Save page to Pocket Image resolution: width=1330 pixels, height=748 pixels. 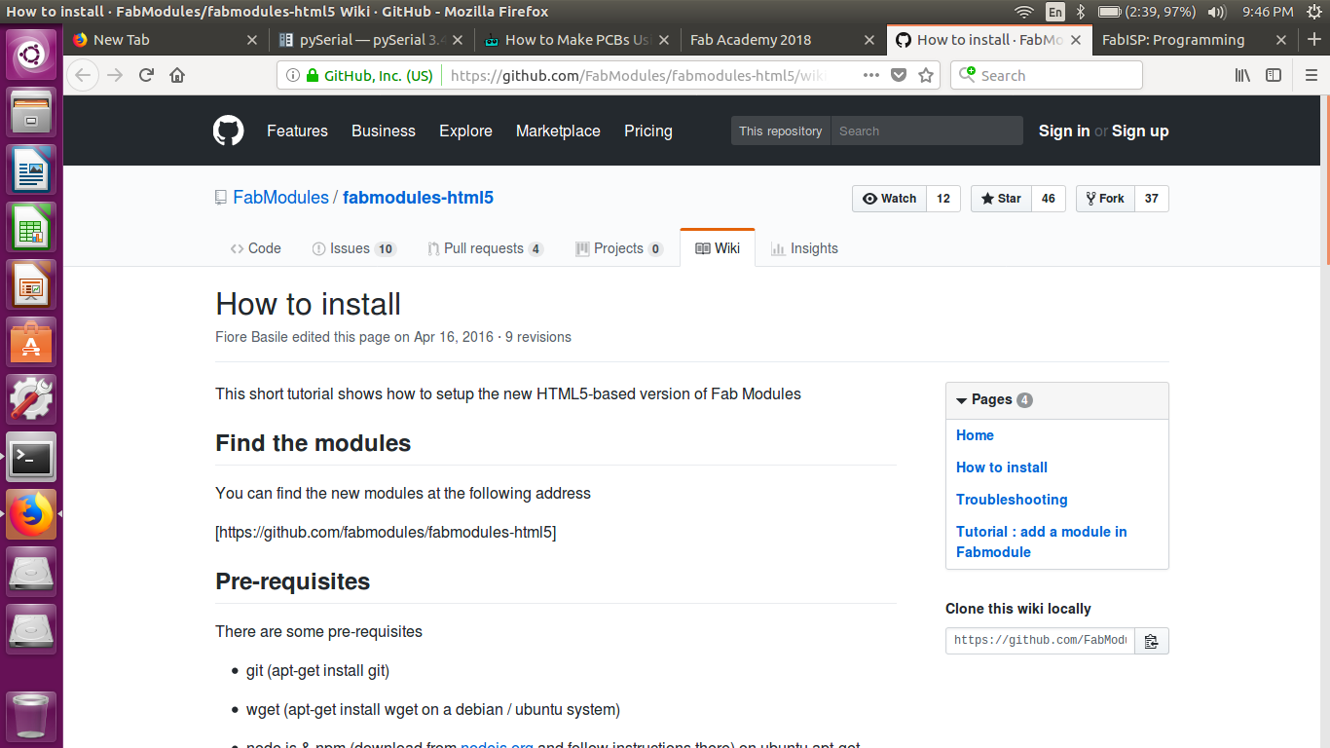(x=899, y=75)
